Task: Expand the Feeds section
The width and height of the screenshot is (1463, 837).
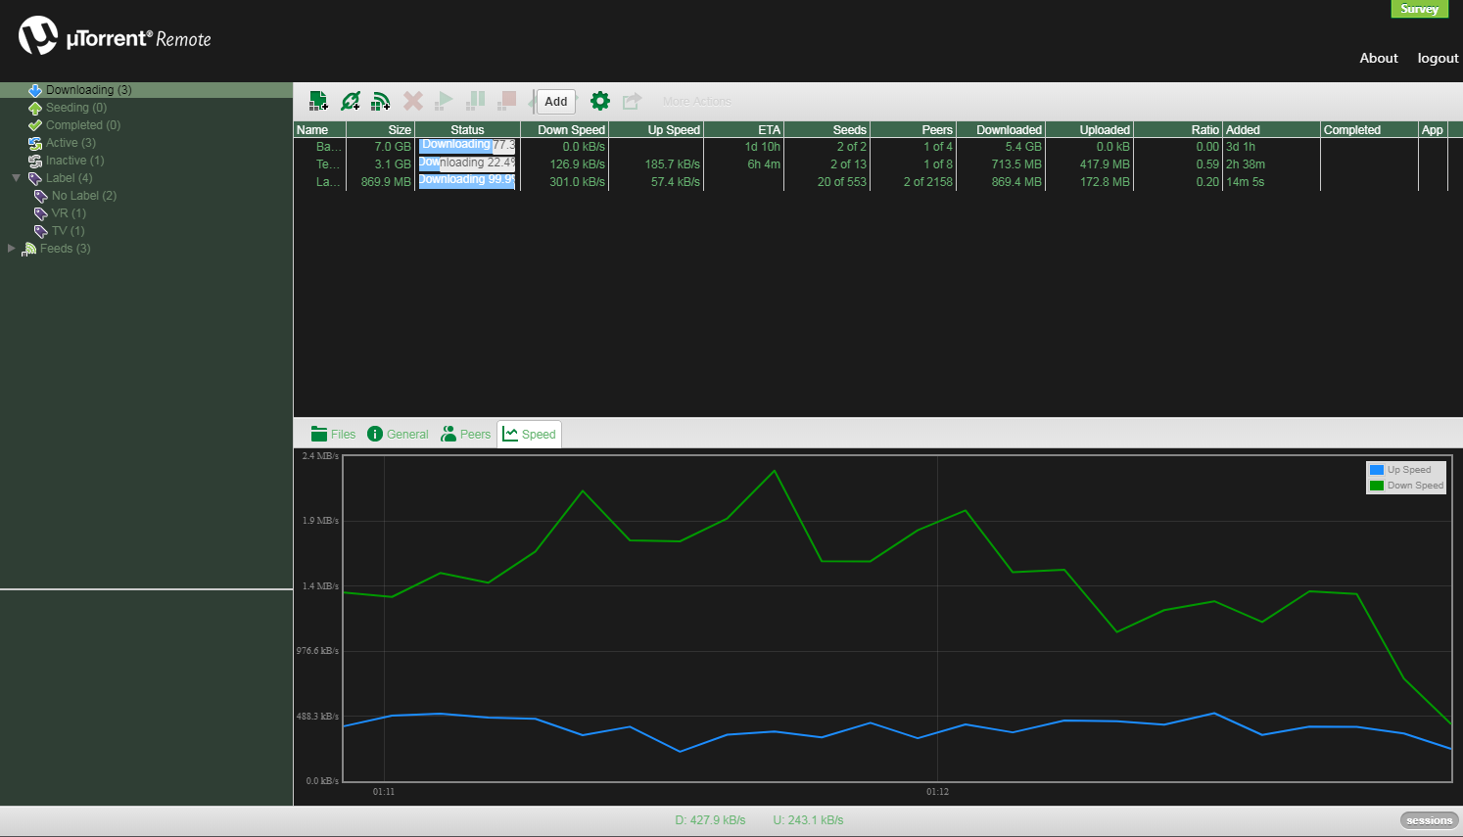Action: coord(11,248)
